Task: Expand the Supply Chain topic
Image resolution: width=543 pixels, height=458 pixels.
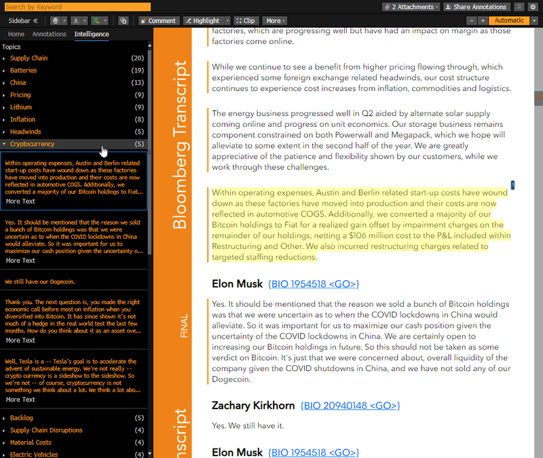Action: pos(5,58)
